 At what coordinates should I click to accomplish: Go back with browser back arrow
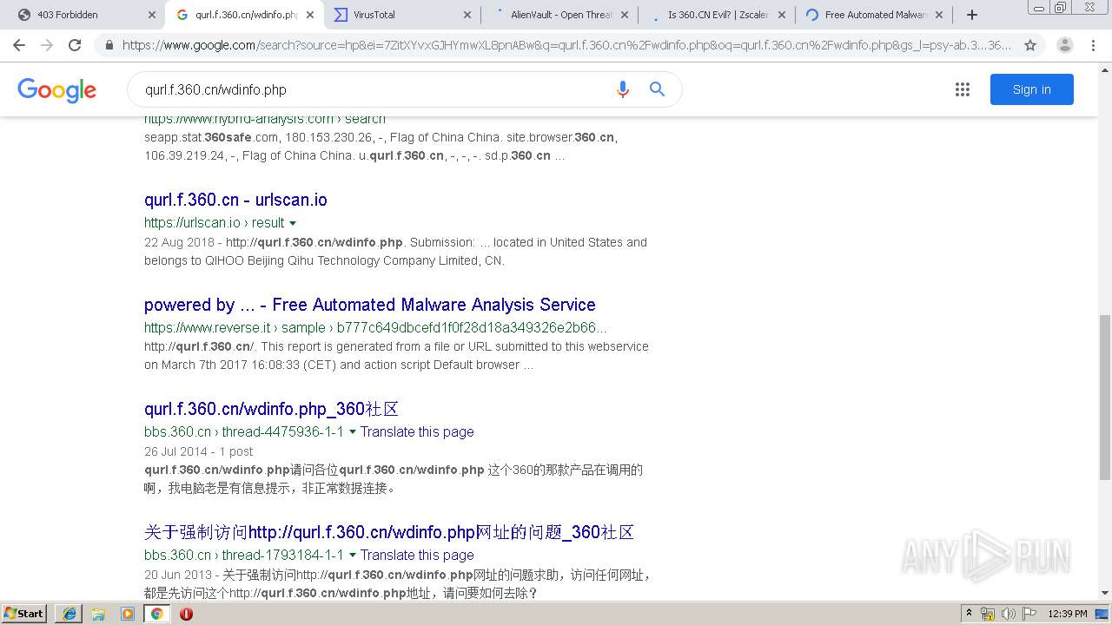click(19, 45)
